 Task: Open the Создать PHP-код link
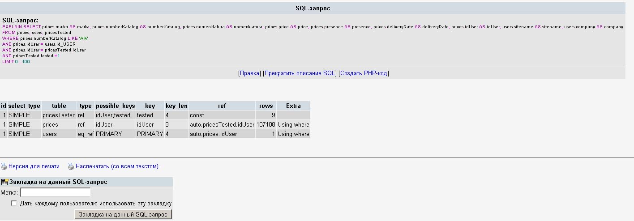364,73
